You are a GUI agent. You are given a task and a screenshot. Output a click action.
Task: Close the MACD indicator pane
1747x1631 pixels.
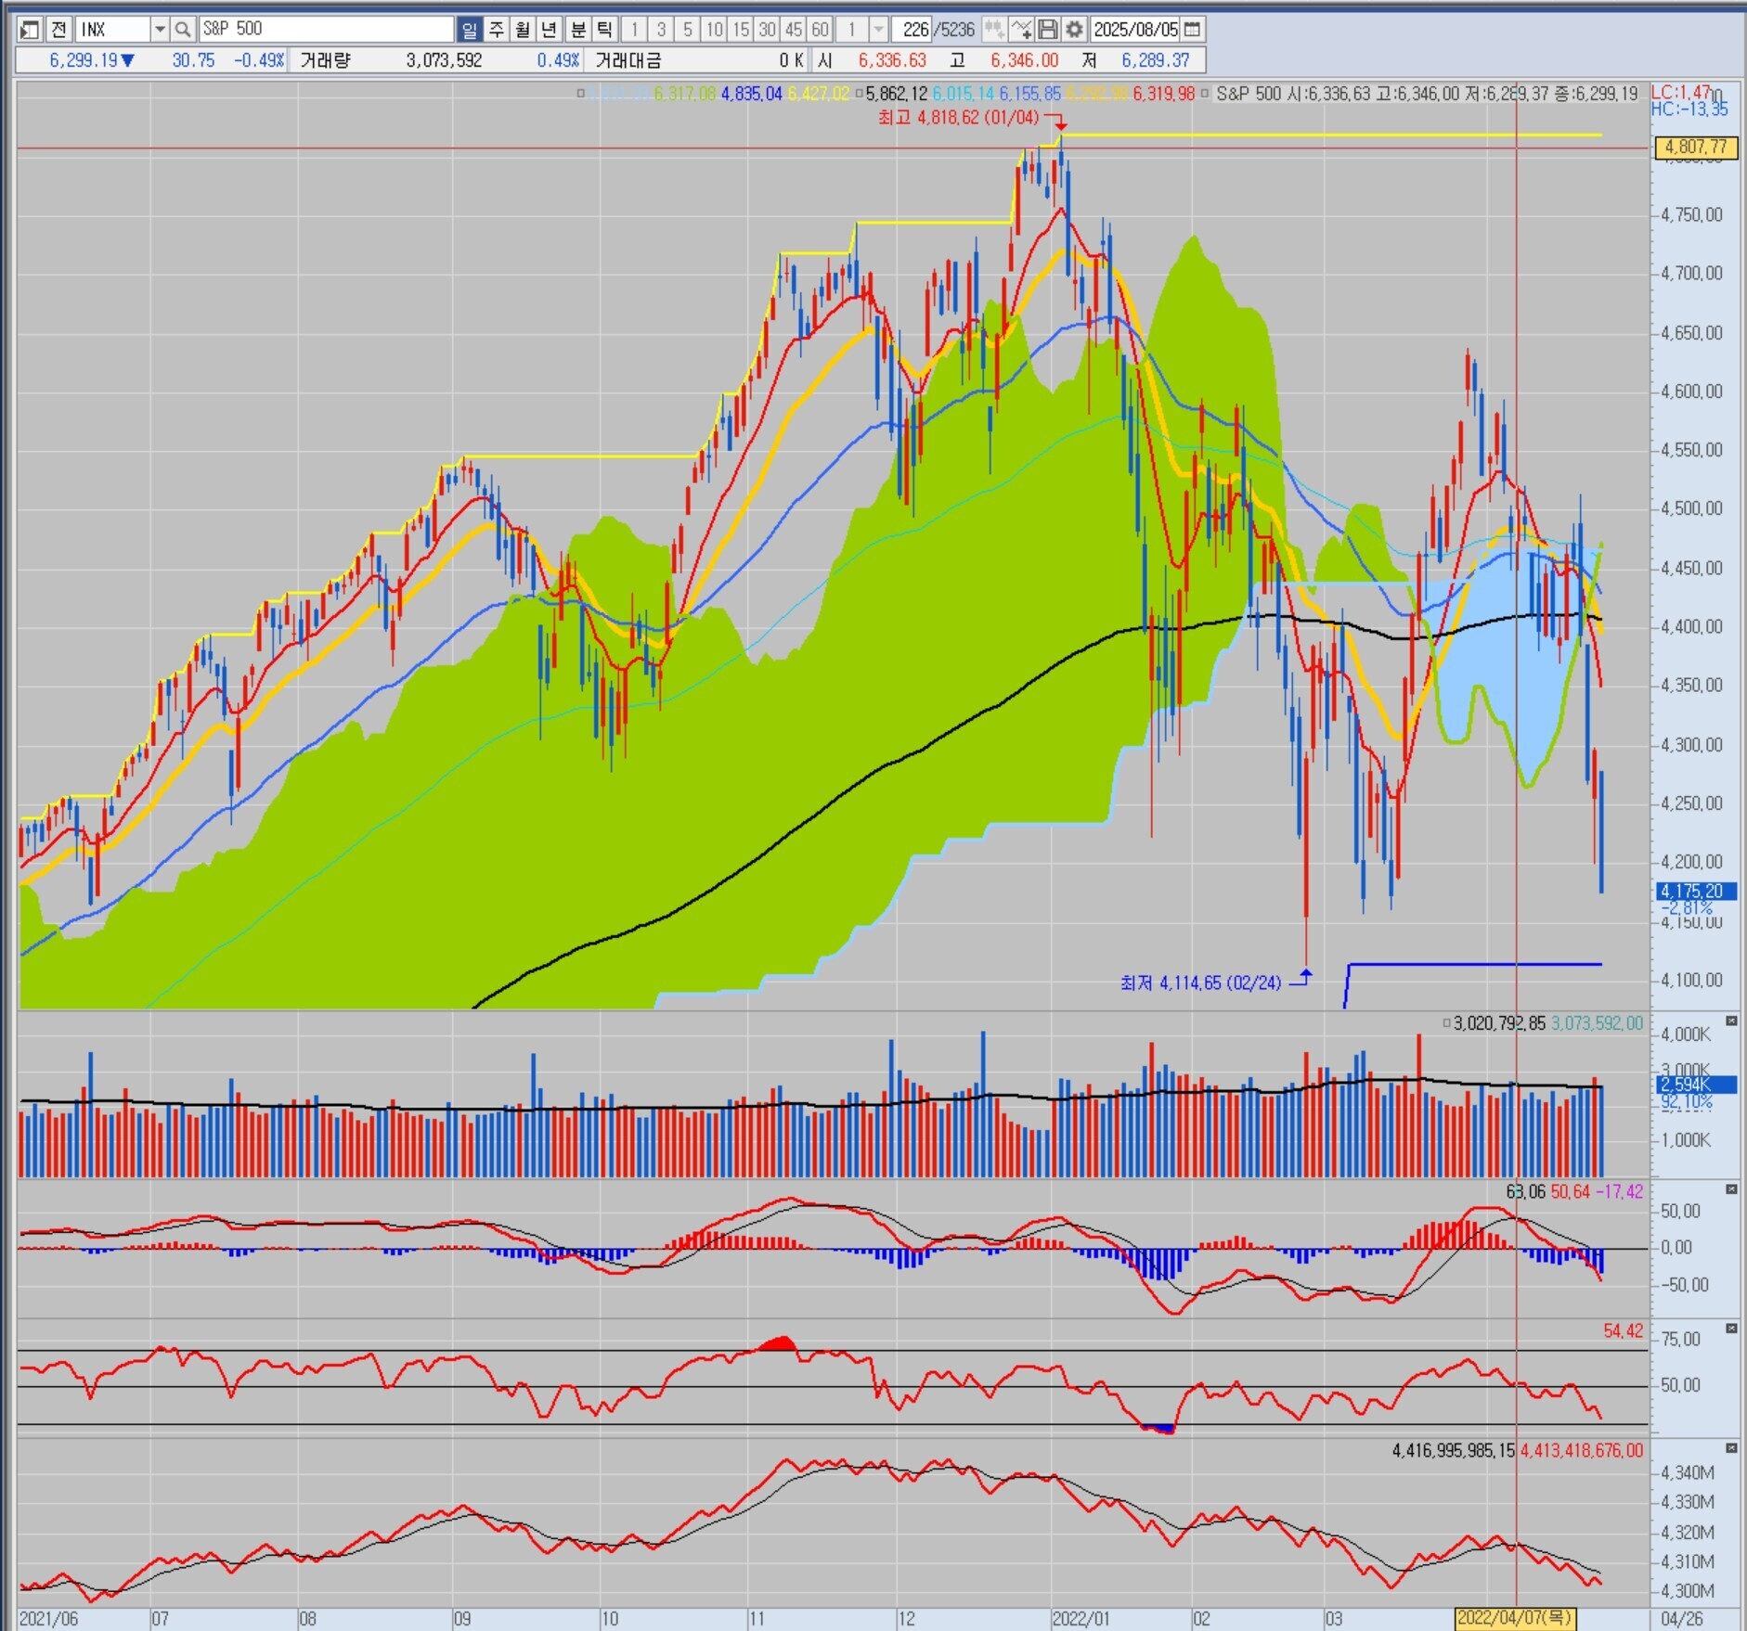pyautogui.click(x=1731, y=1189)
